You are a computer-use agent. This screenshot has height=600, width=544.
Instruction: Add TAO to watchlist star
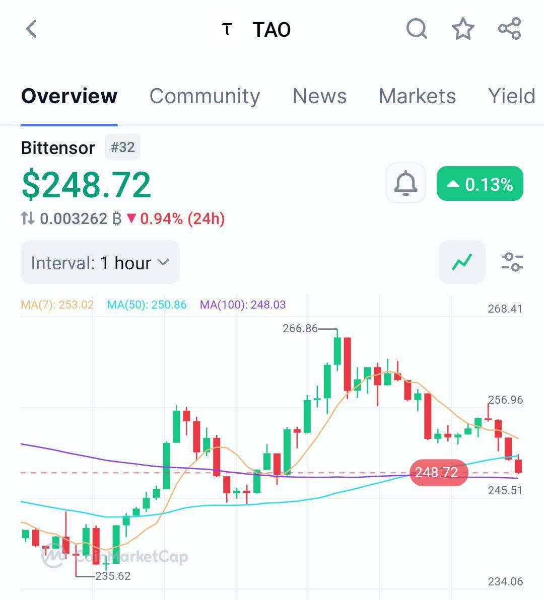[x=463, y=29]
